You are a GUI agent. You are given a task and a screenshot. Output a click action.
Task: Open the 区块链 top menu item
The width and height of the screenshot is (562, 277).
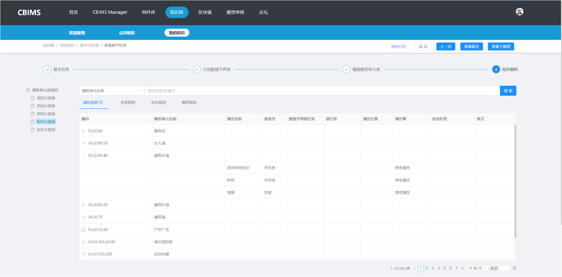(205, 12)
